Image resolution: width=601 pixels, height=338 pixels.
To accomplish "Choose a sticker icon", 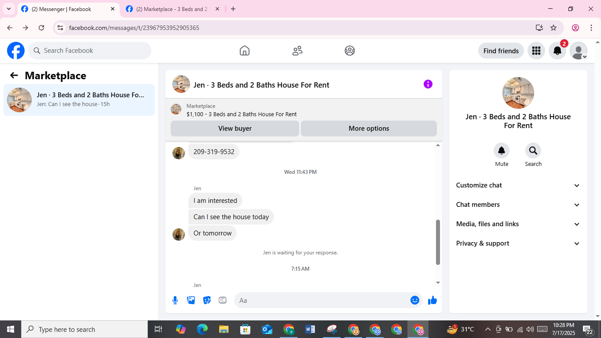I will 207,300.
